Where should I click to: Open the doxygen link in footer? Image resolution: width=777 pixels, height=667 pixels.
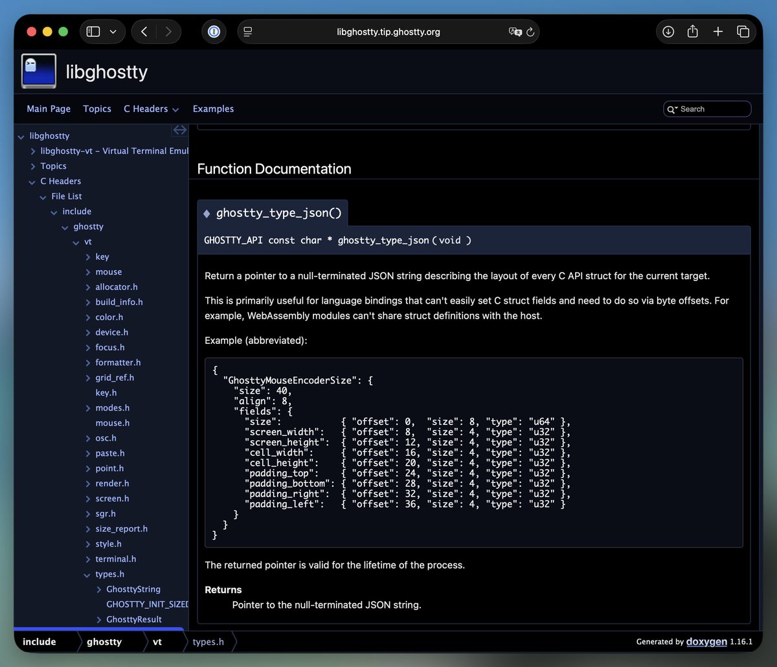(706, 642)
